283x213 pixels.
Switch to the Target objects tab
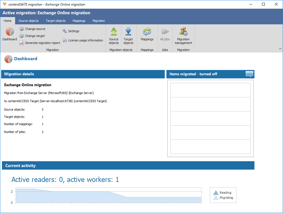click(x=55, y=21)
